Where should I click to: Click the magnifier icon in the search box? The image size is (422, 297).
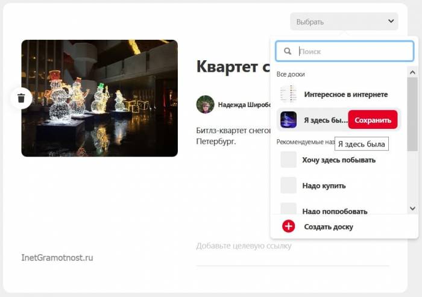(288, 52)
